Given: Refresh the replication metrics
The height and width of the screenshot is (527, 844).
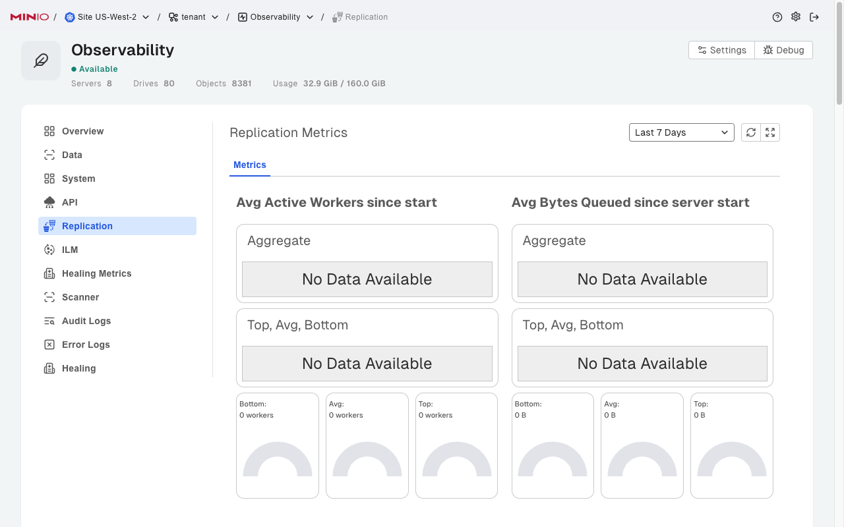Looking at the screenshot, I should pyautogui.click(x=751, y=132).
